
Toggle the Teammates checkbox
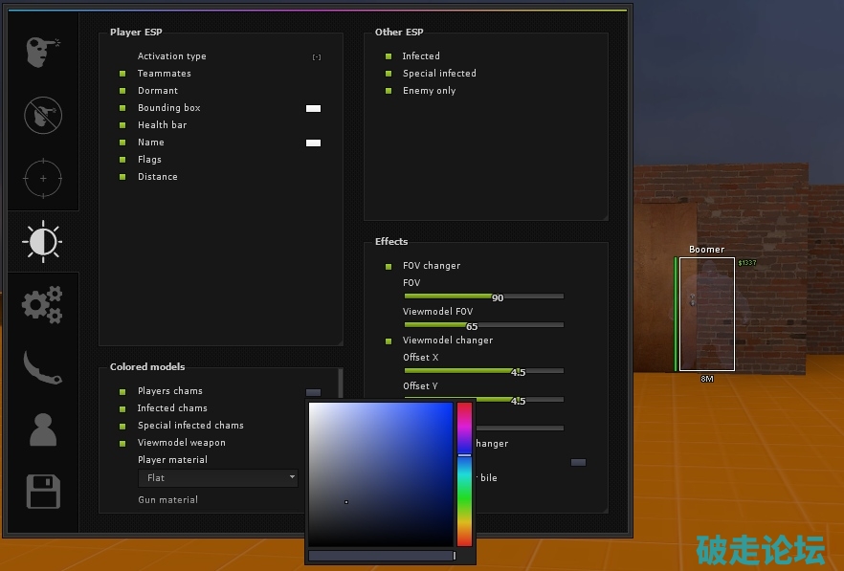coord(122,74)
